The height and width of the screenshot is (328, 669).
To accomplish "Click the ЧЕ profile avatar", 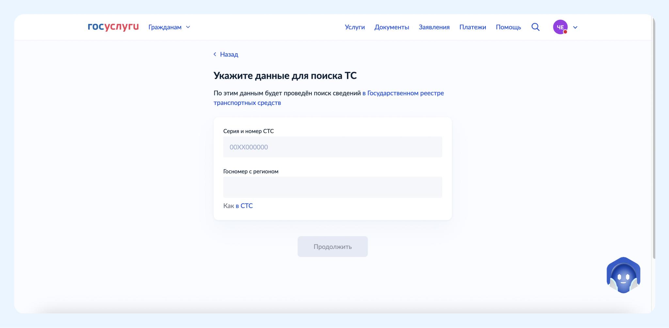I will tap(560, 27).
